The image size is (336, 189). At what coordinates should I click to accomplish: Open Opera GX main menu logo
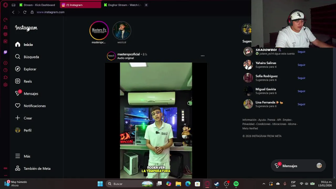coord(5,5)
